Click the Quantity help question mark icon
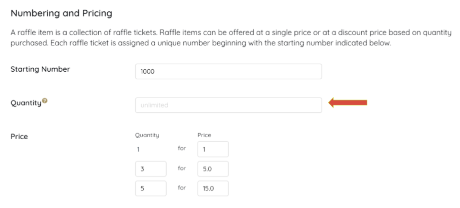This screenshot has height=208, width=460. (45, 101)
